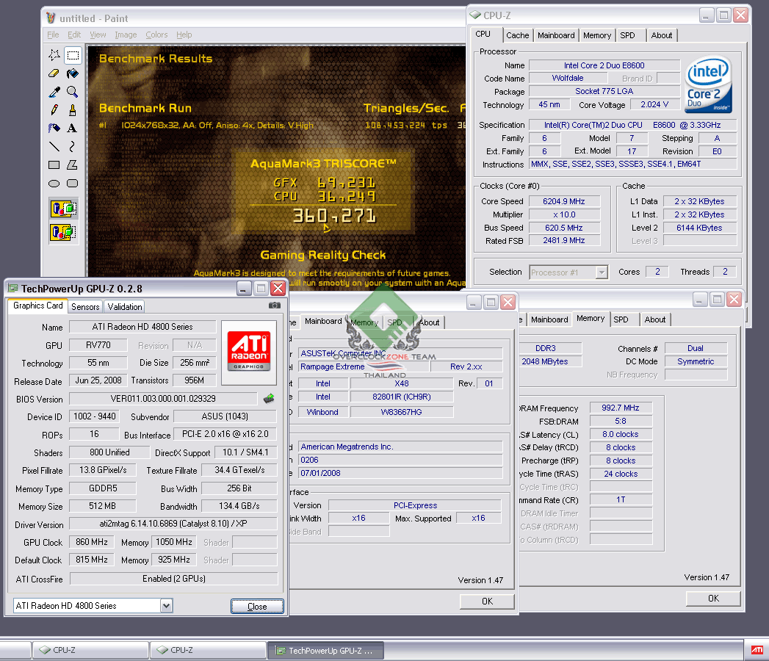Open the Help menu in Paint

[x=184, y=35]
